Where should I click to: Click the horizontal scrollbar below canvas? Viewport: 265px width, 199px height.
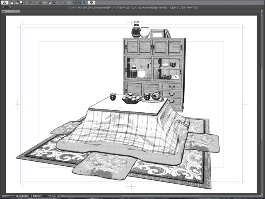(161, 196)
